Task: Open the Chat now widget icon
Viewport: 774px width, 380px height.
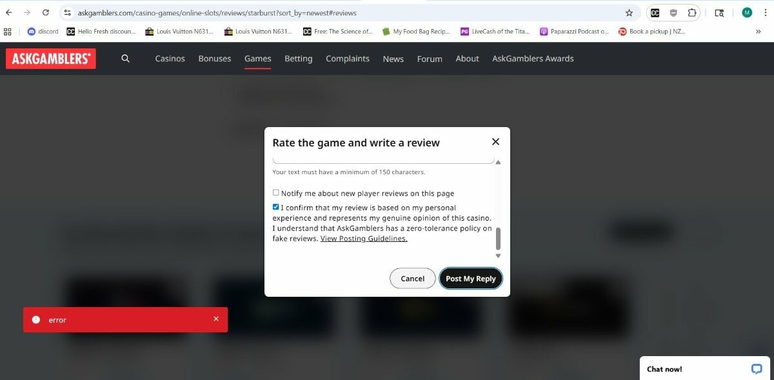Action: pos(757,368)
